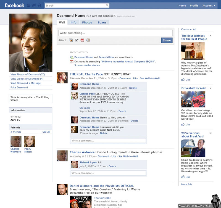221x208 pixels.
Task: Attach a link to the post
Action: (x=88, y=40)
